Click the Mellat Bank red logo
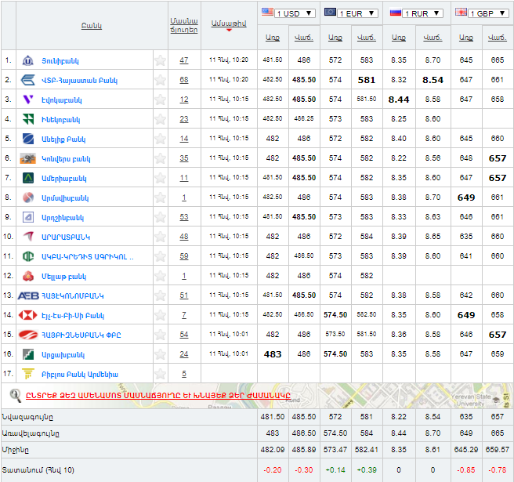The image size is (514, 482). pyautogui.click(x=28, y=276)
